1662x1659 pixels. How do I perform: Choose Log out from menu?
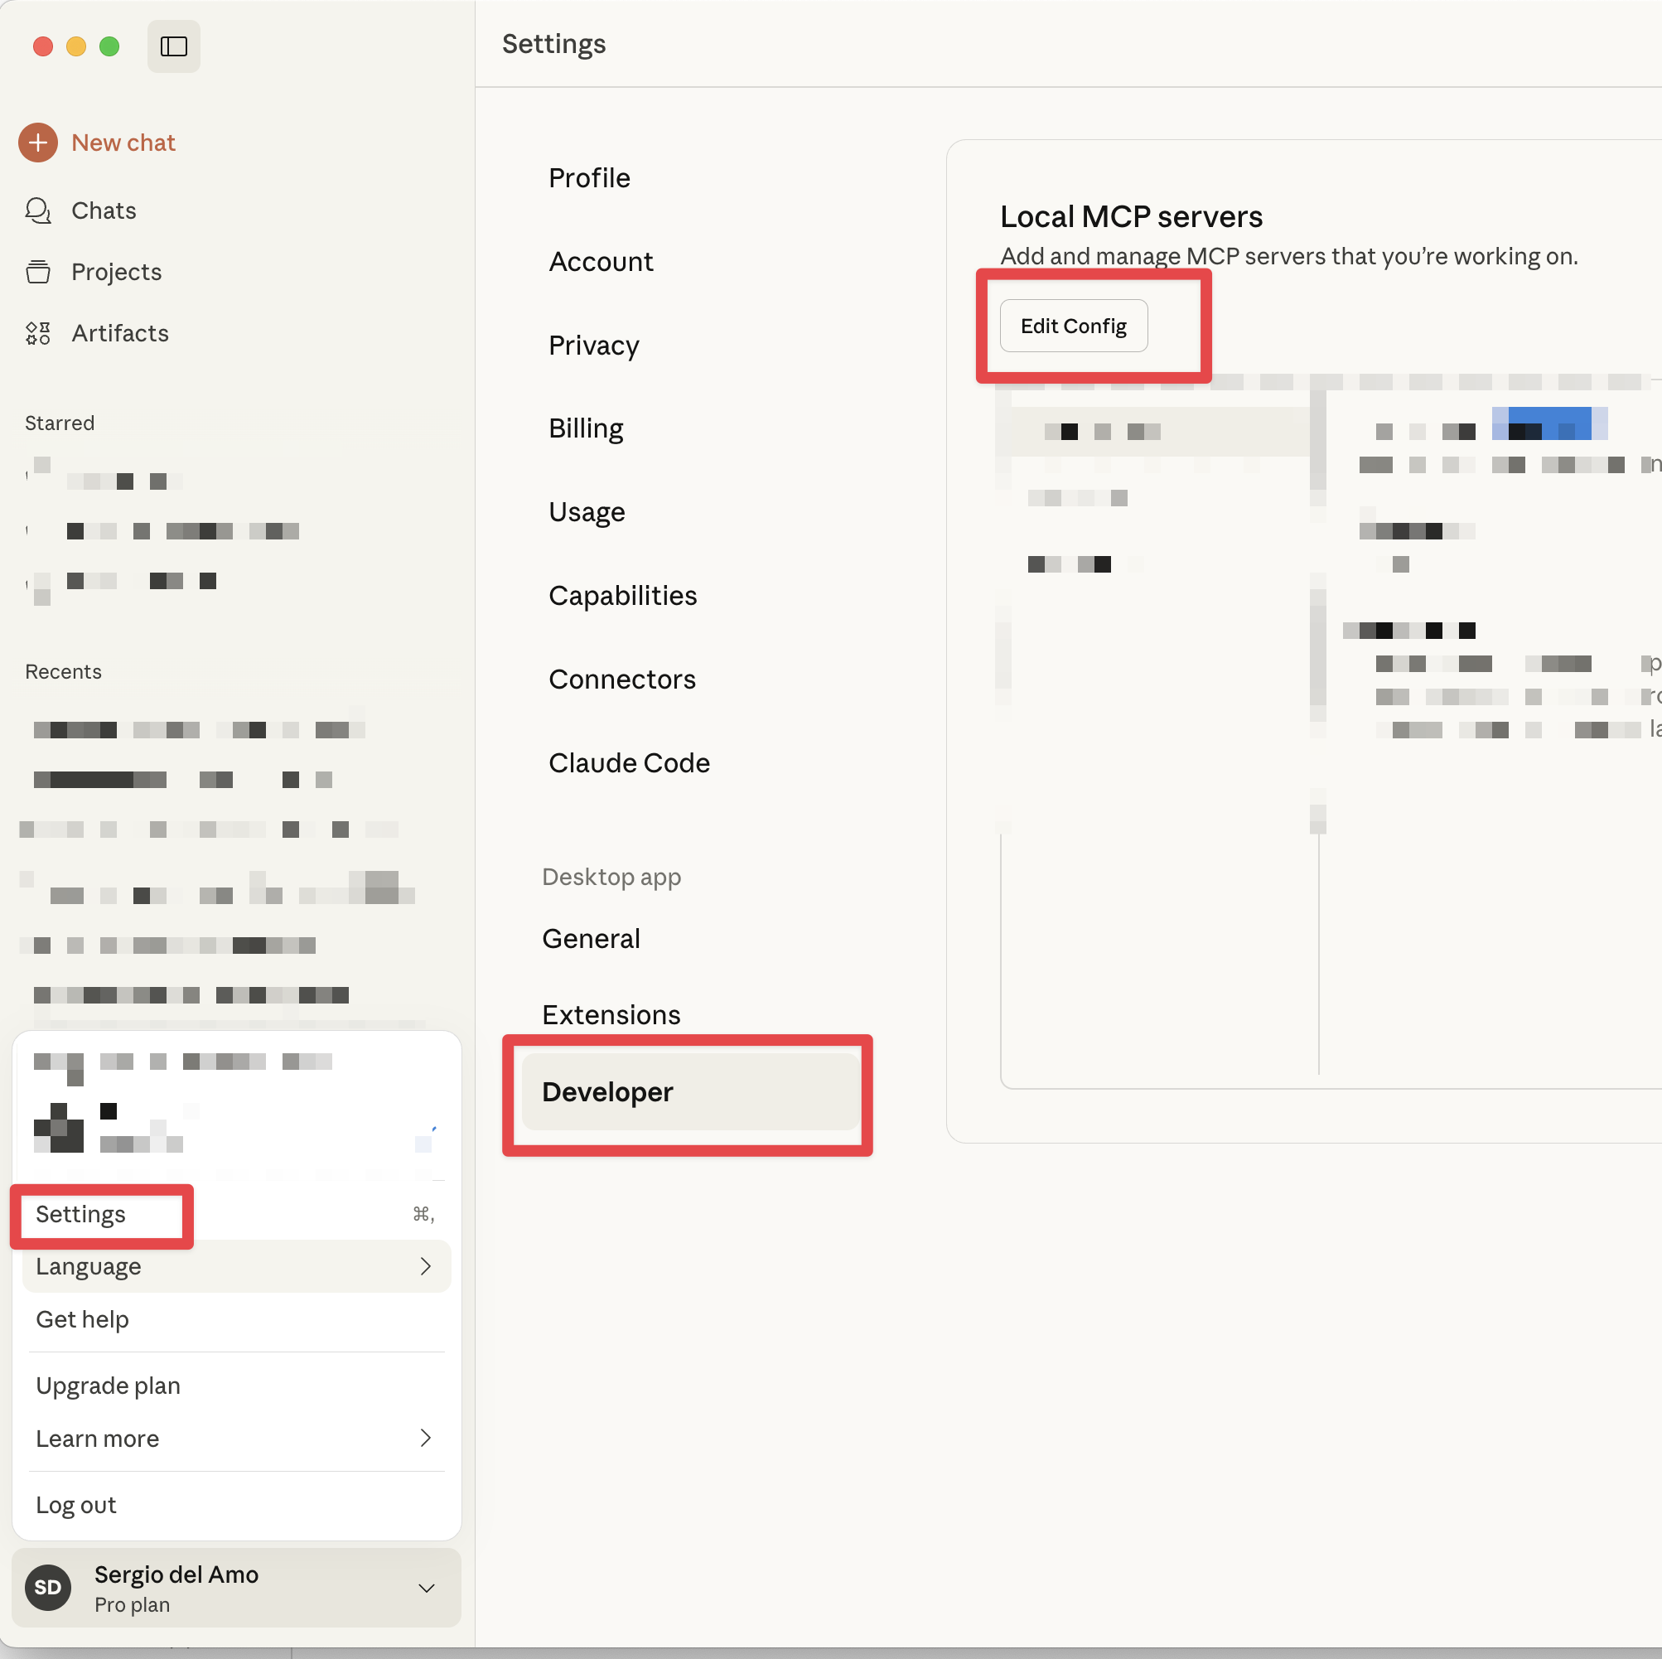point(75,1505)
